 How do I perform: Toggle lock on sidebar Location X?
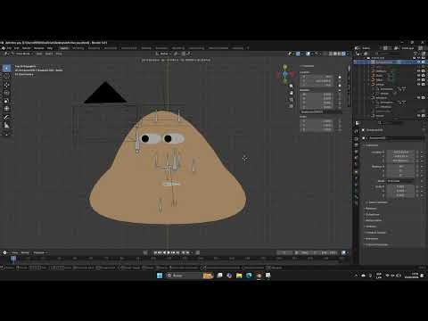tap(340, 77)
